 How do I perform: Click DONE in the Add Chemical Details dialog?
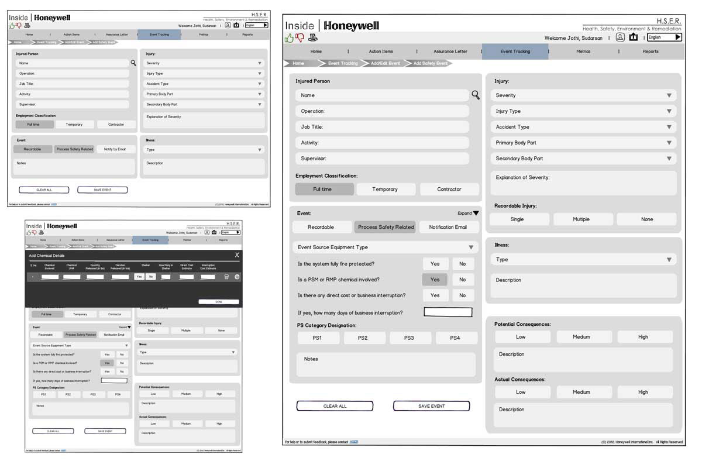pos(219,302)
